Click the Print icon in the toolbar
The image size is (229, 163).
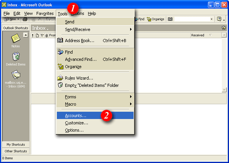click(25, 19)
